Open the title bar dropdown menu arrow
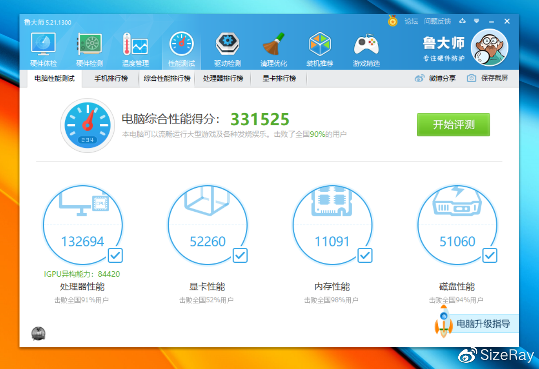 click(476, 21)
